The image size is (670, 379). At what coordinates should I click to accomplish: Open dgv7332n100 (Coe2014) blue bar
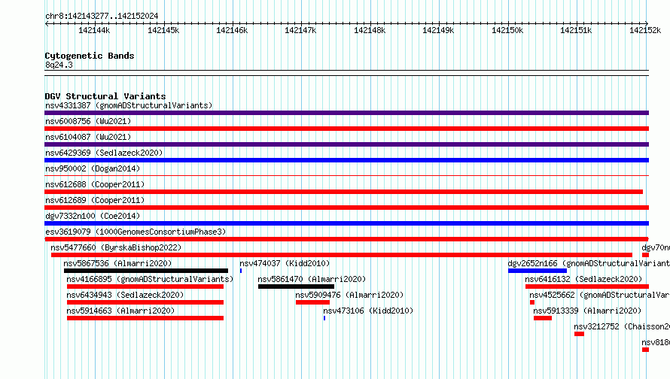click(x=346, y=223)
